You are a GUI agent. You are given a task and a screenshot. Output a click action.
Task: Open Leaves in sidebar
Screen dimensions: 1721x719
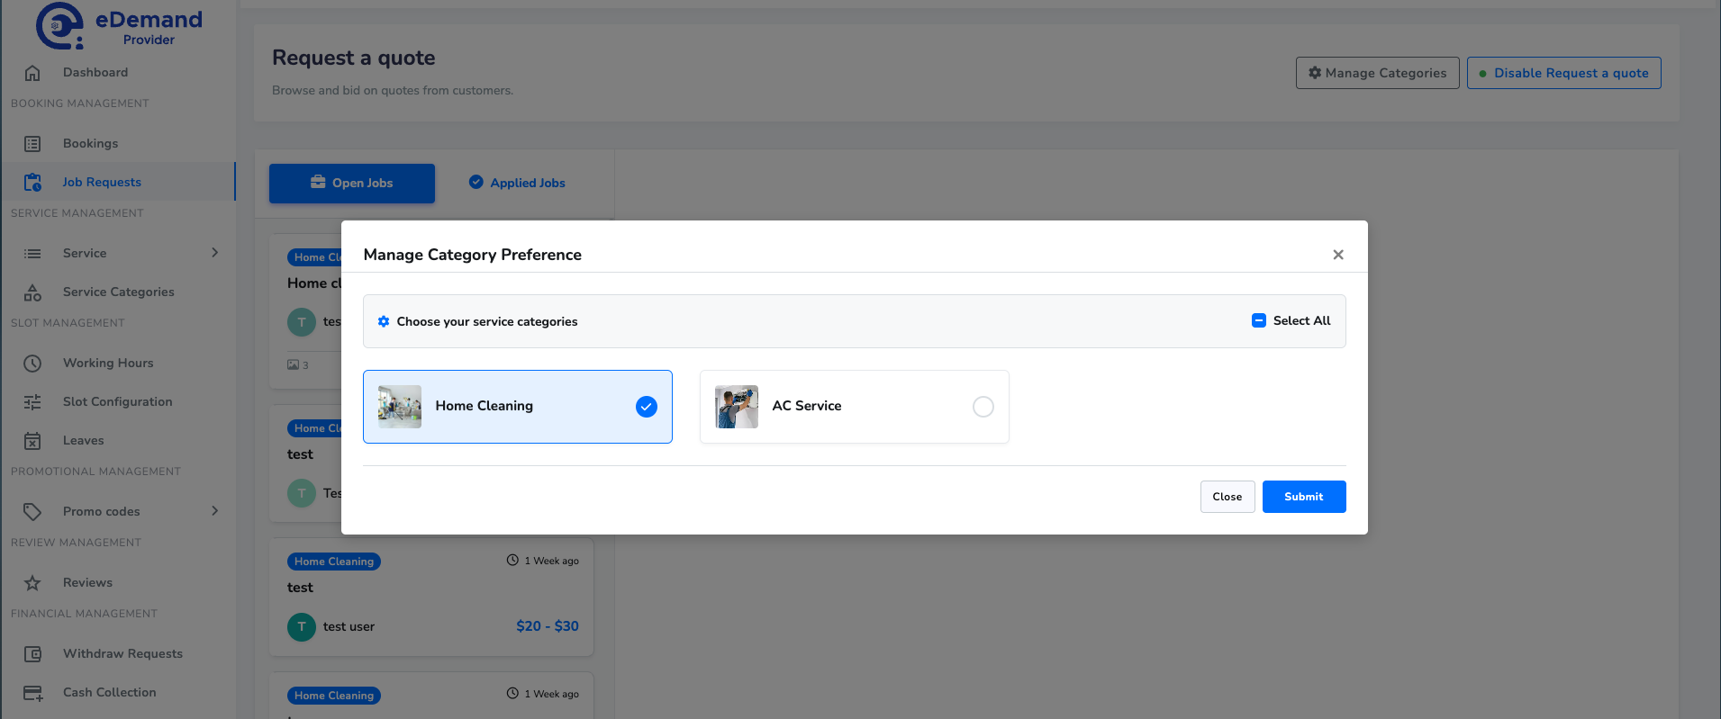point(84,441)
